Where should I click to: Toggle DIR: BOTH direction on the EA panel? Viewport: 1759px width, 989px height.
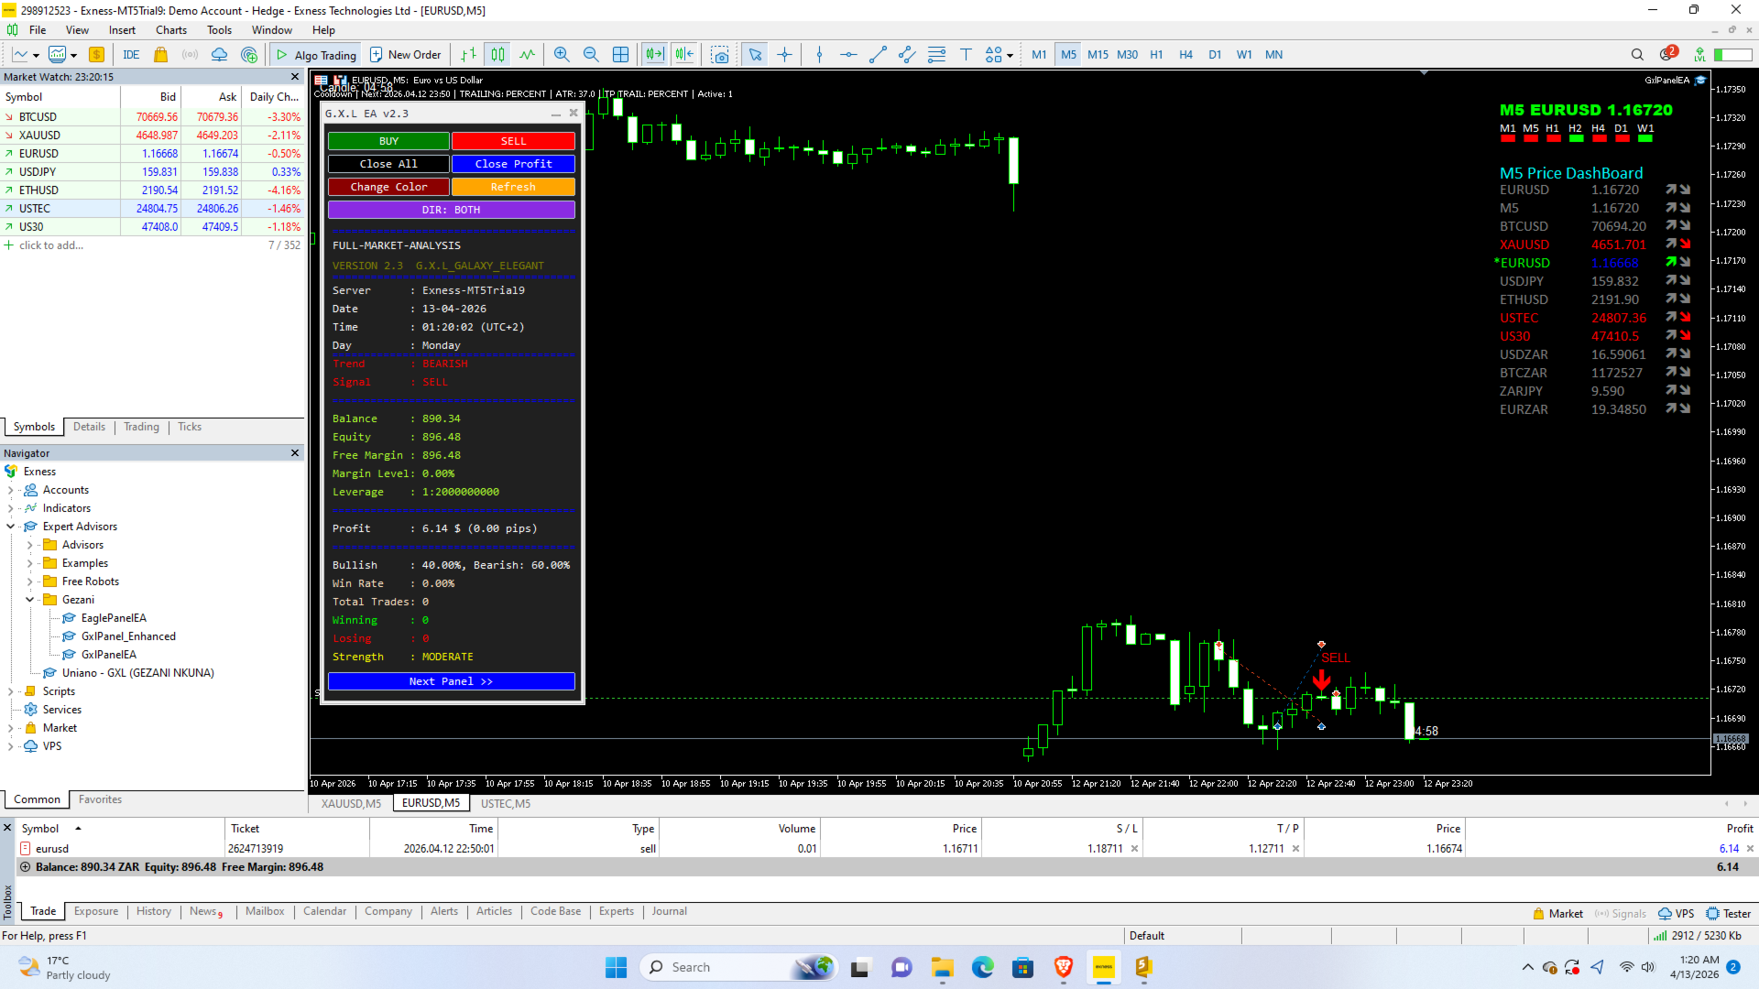point(451,210)
